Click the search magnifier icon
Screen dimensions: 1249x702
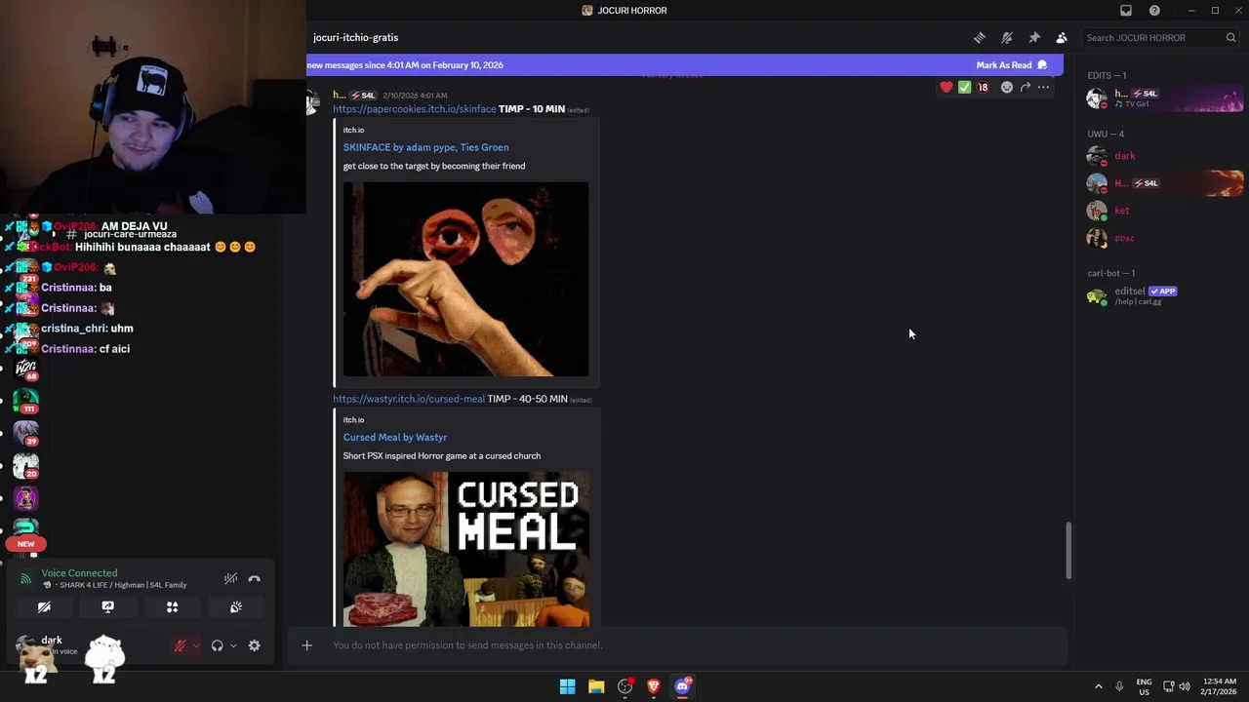click(1231, 38)
